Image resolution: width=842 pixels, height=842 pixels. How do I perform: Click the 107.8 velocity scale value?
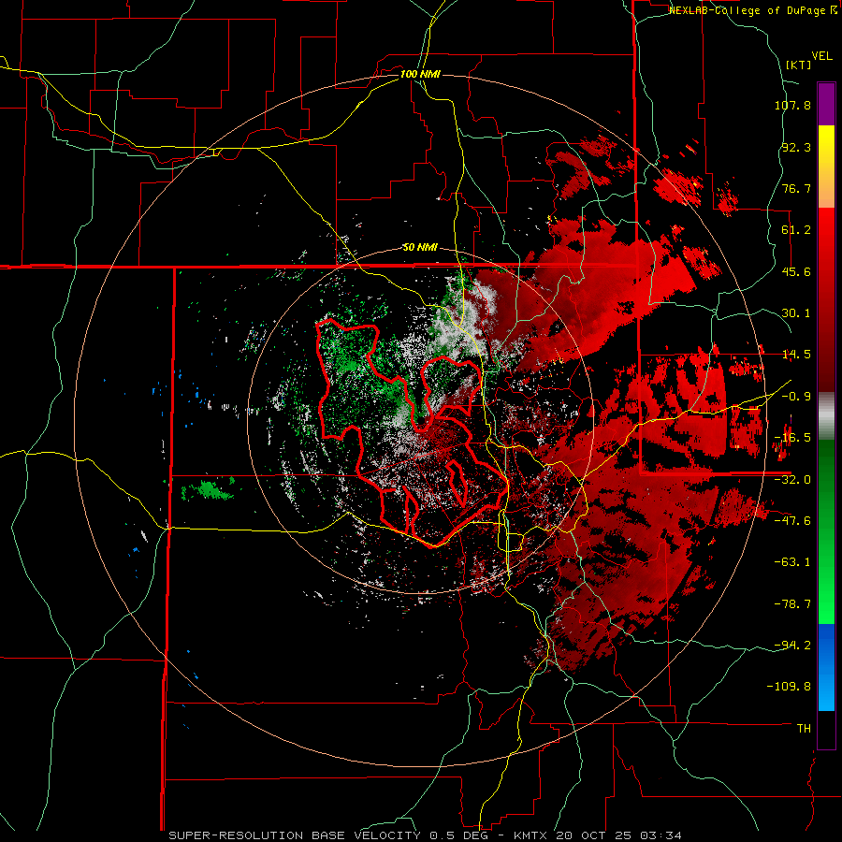[792, 105]
